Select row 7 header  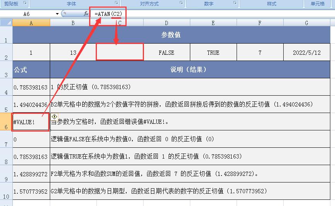[6, 139]
